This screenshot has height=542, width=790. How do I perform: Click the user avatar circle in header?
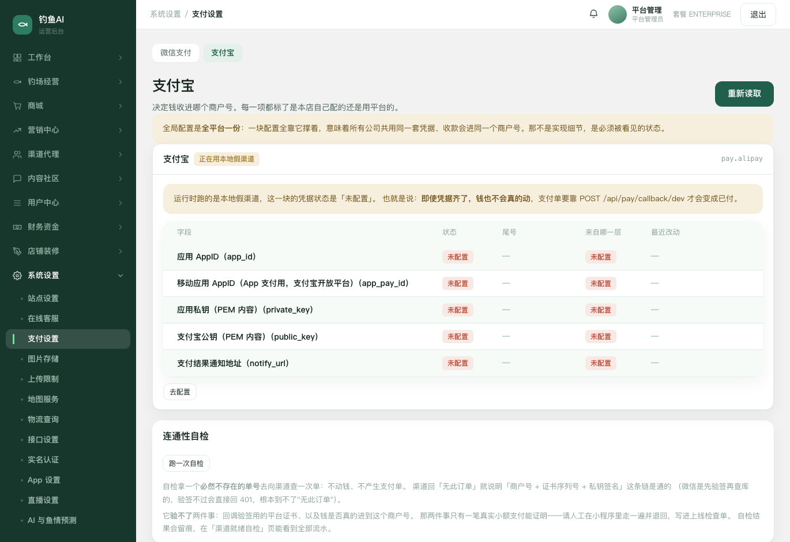point(618,14)
